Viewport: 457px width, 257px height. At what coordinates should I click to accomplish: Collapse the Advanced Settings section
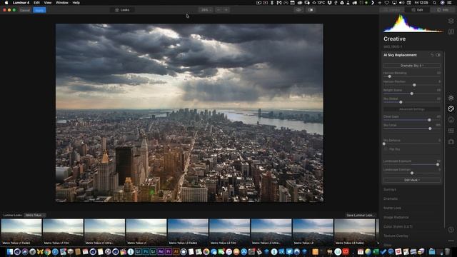point(412,109)
